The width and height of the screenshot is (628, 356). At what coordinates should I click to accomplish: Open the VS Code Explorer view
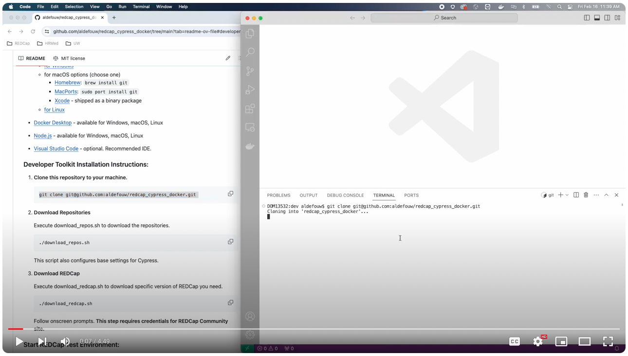point(250,34)
